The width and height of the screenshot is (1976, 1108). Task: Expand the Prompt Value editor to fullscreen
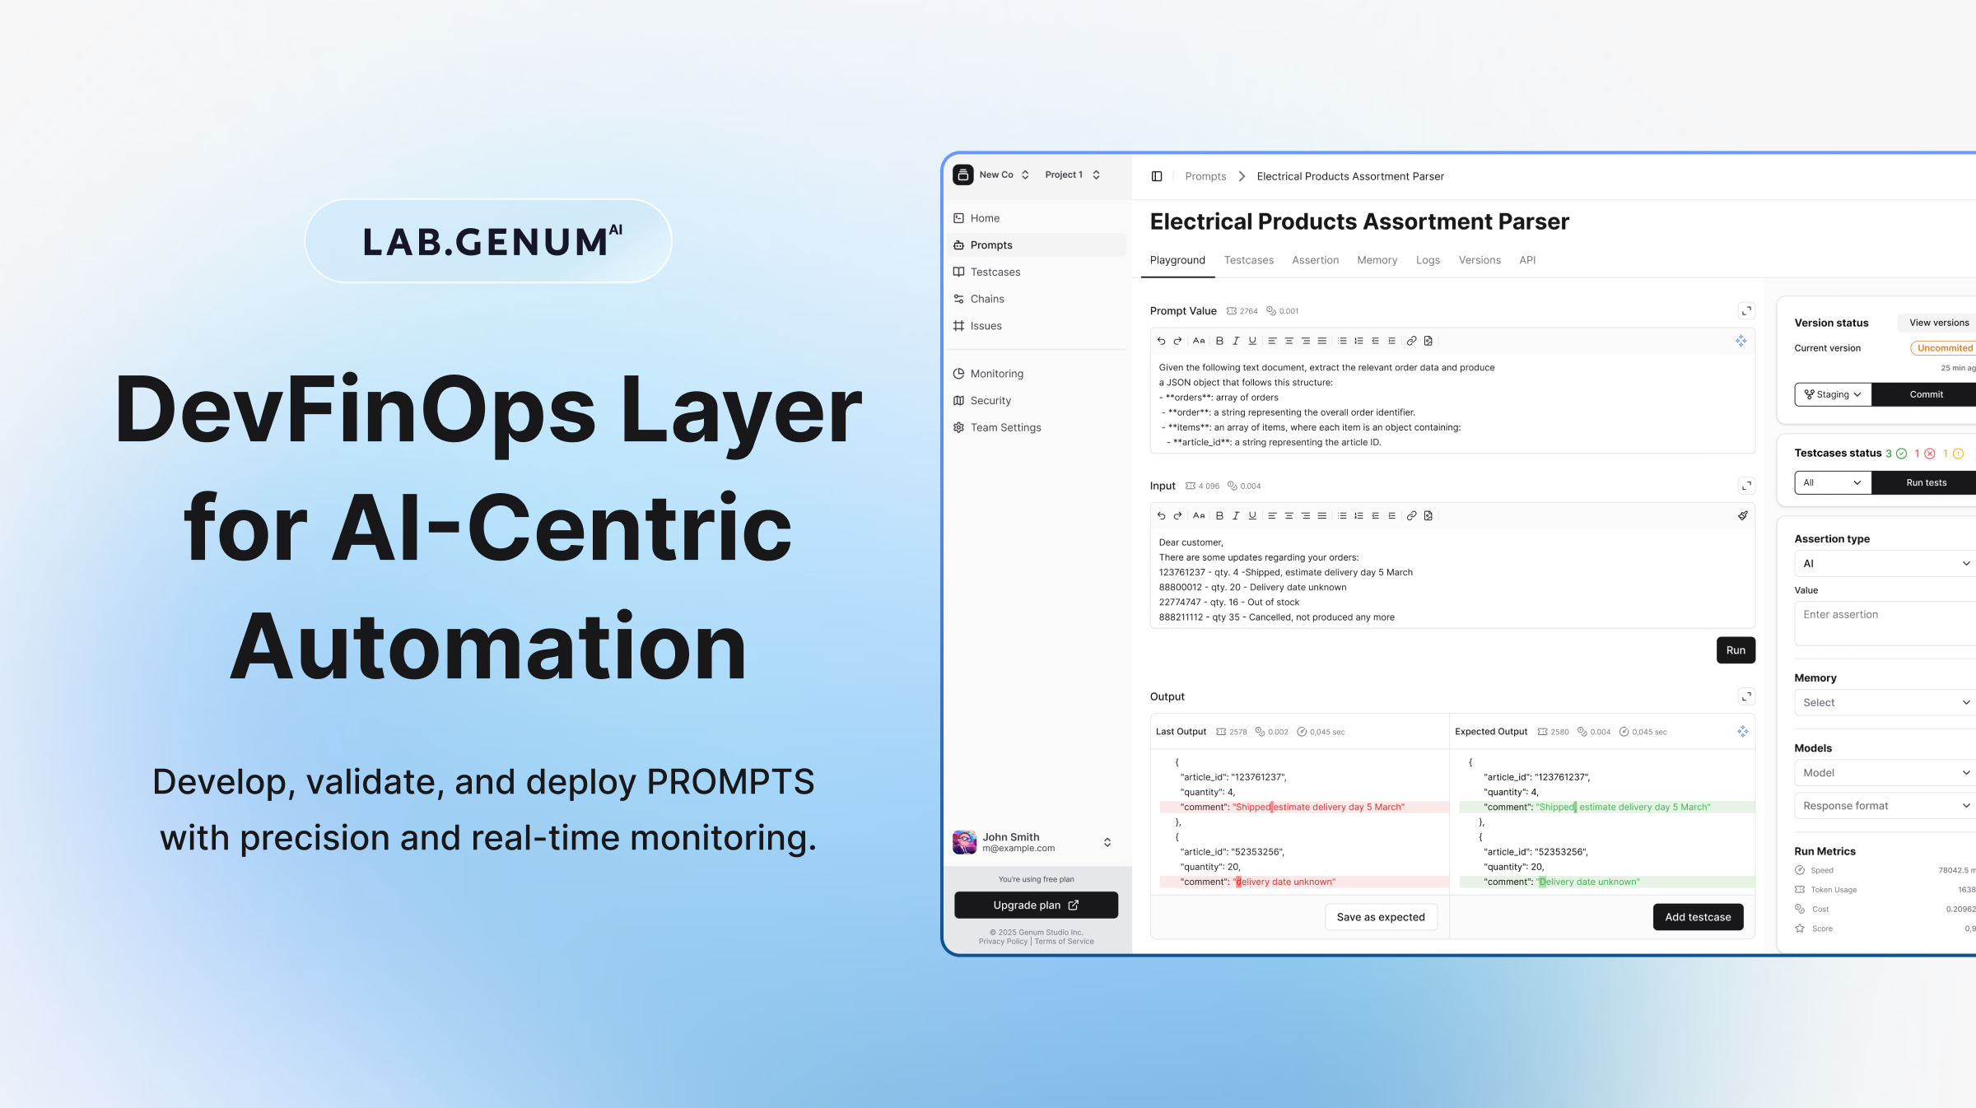click(1745, 311)
